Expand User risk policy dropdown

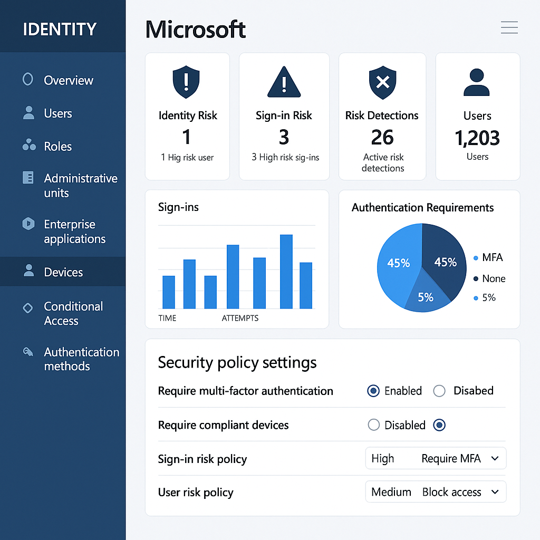pos(436,492)
